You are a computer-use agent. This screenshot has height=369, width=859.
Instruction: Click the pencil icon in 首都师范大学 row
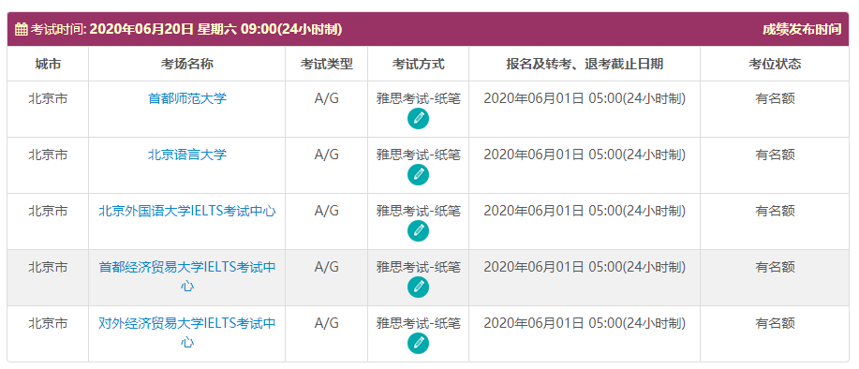coord(418,118)
